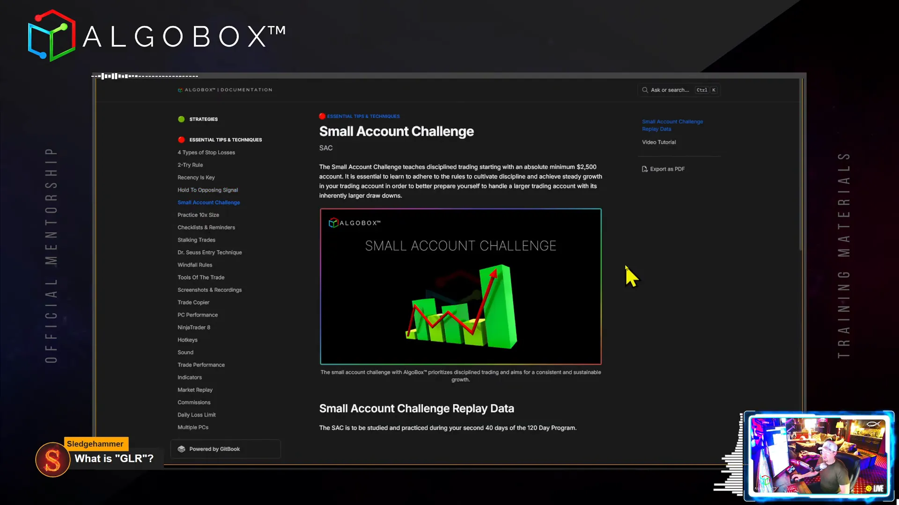
Task: Open the Tools Of The Trade page
Action: point(201,278)
